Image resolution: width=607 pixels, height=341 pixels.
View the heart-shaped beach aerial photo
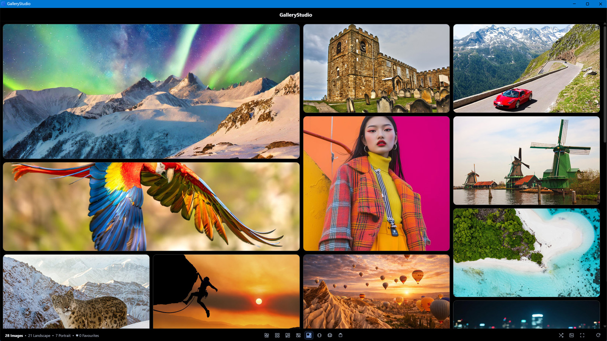527,253
